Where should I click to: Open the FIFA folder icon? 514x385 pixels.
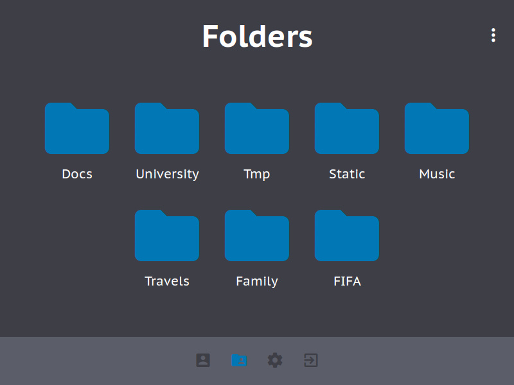pos(347,235)
